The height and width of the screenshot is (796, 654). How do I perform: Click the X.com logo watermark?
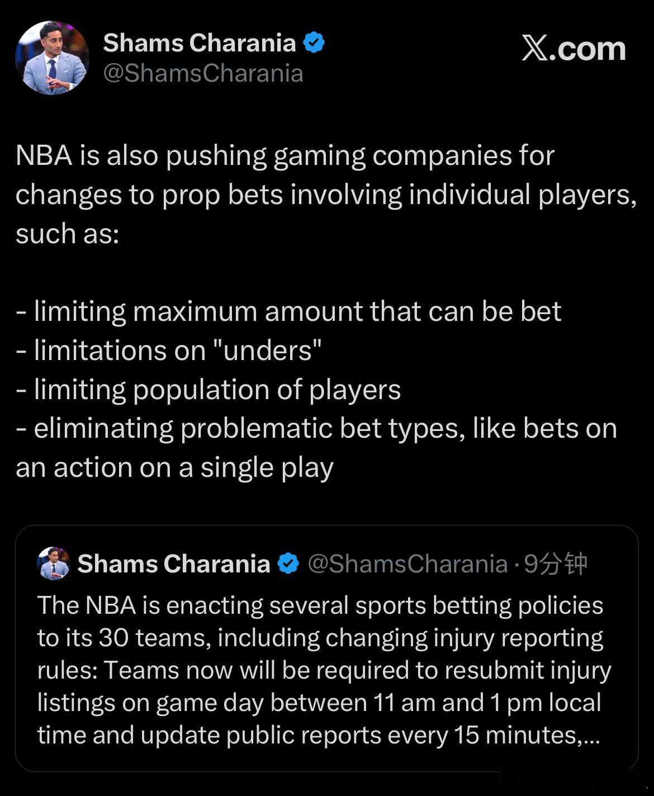[x=574, y=49]
